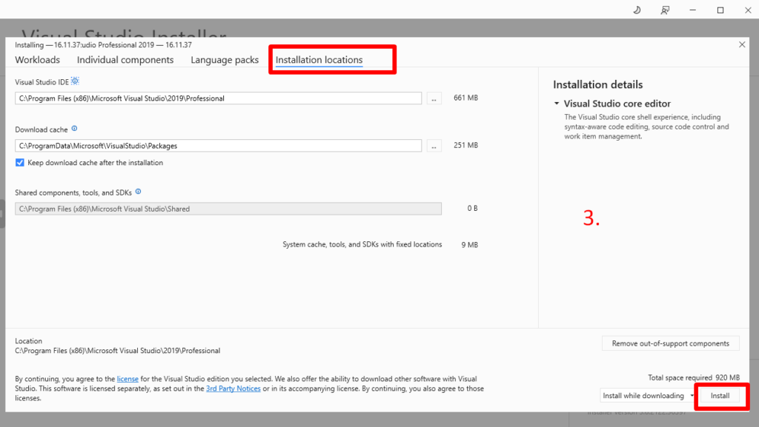This screenshot has width=759, height=427.
Task: Click the feedback icon in the title bar
Action: (x=665, y=10)
